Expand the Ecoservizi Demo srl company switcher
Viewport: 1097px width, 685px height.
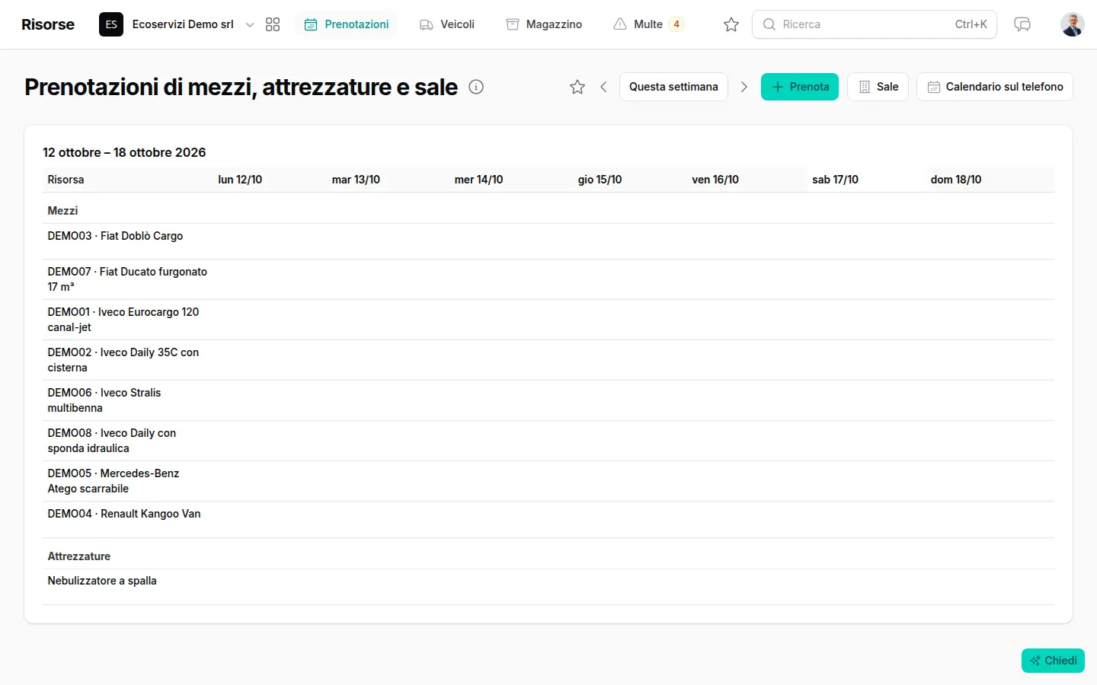pos(250,25)
